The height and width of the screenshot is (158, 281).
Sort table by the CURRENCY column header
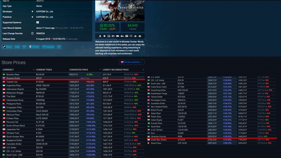tap(8, 70)
